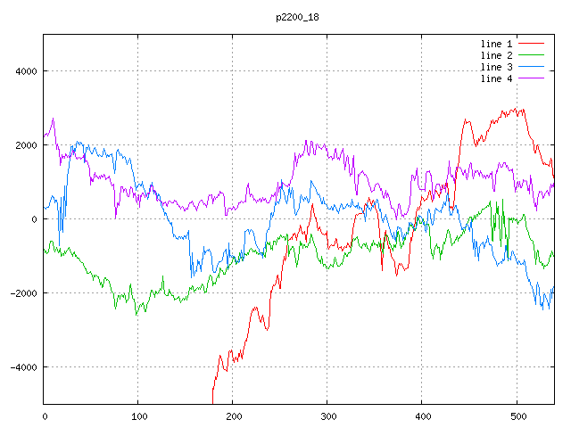Click the y-axis label 2000
This screenshot has width=571, height=428.
[26, 145]
